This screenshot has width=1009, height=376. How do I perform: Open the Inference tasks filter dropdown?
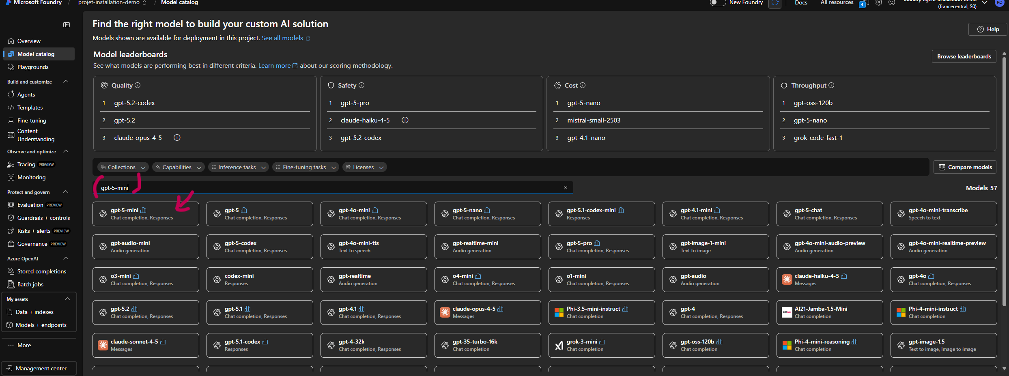(x=238, y=167)
